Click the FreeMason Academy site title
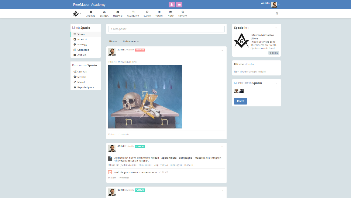 point(89,5)
